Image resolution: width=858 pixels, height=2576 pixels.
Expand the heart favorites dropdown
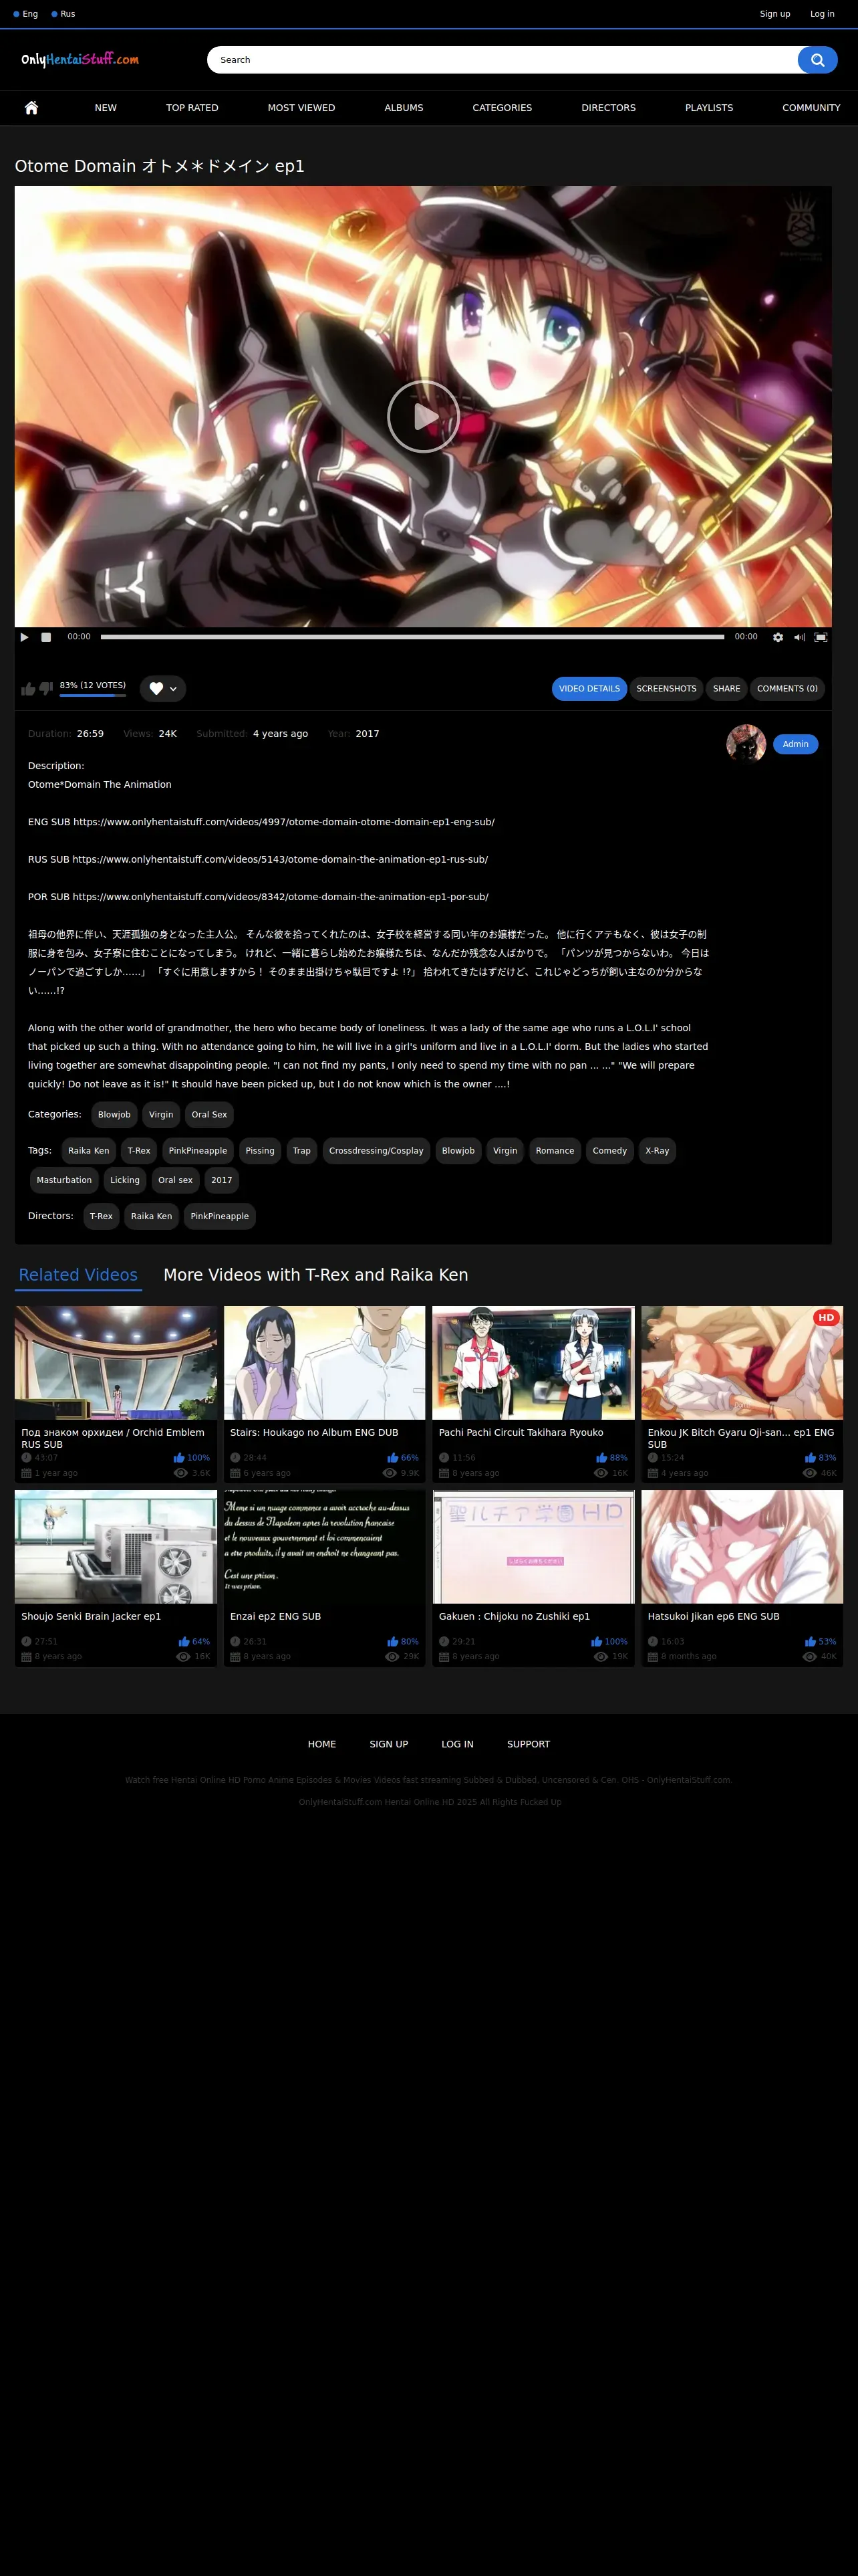(x=163, y=688)
